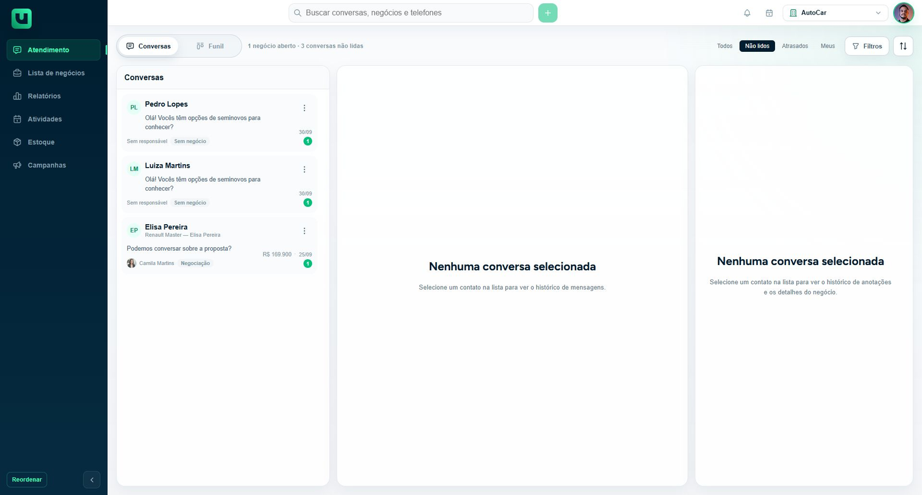Open the calendar icon in top bar
Viewport: 922px width, 495px height.
pyautogui.click(x=769, y=13)
